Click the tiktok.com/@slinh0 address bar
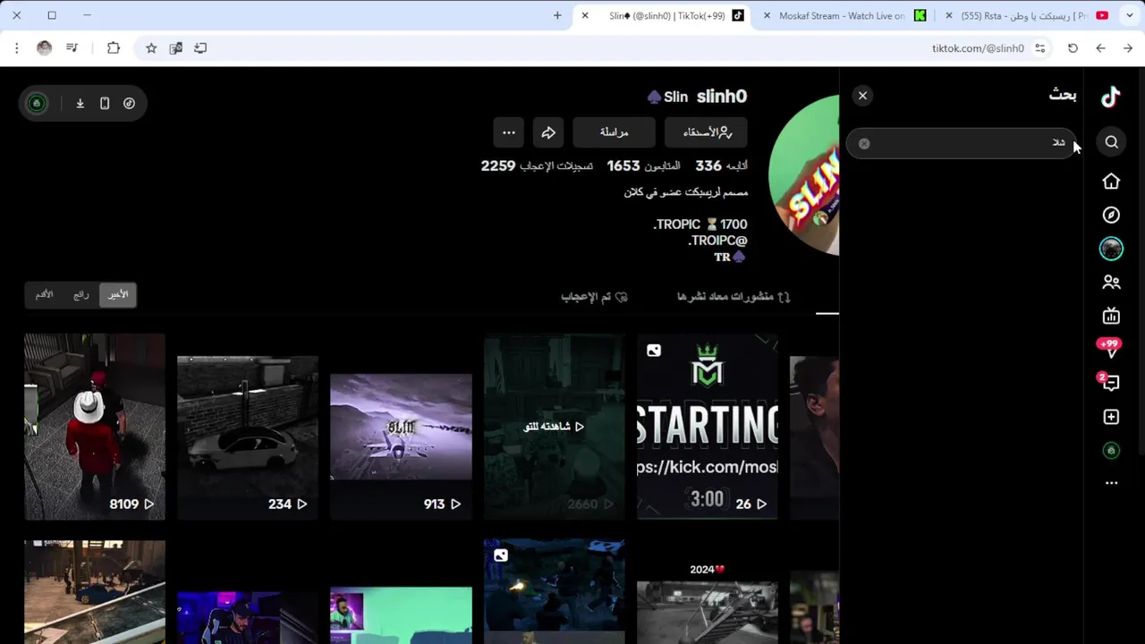Screen dimensions: 1145x644 978,48
